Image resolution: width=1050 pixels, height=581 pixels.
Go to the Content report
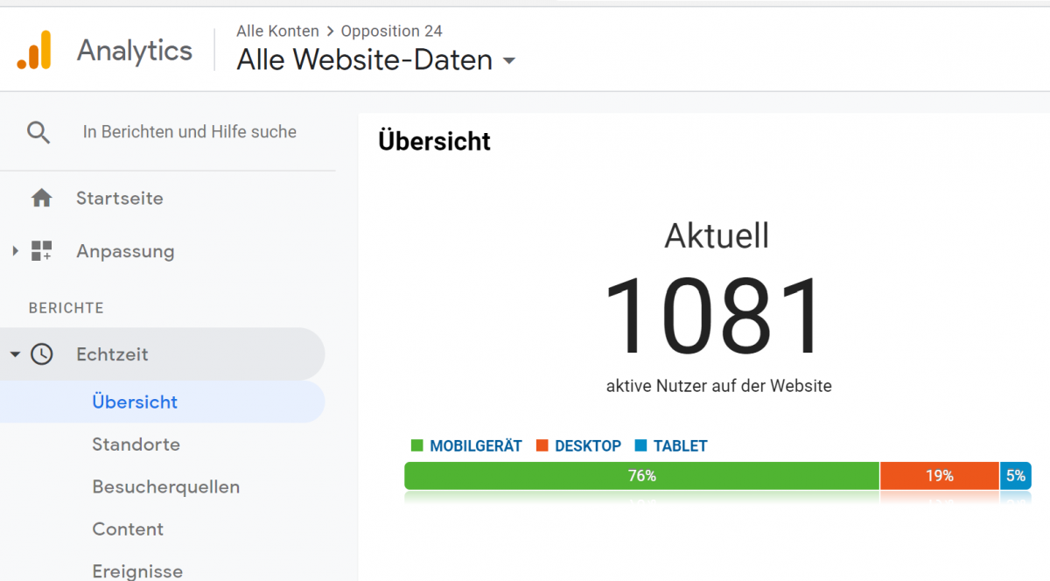point(128,529)
